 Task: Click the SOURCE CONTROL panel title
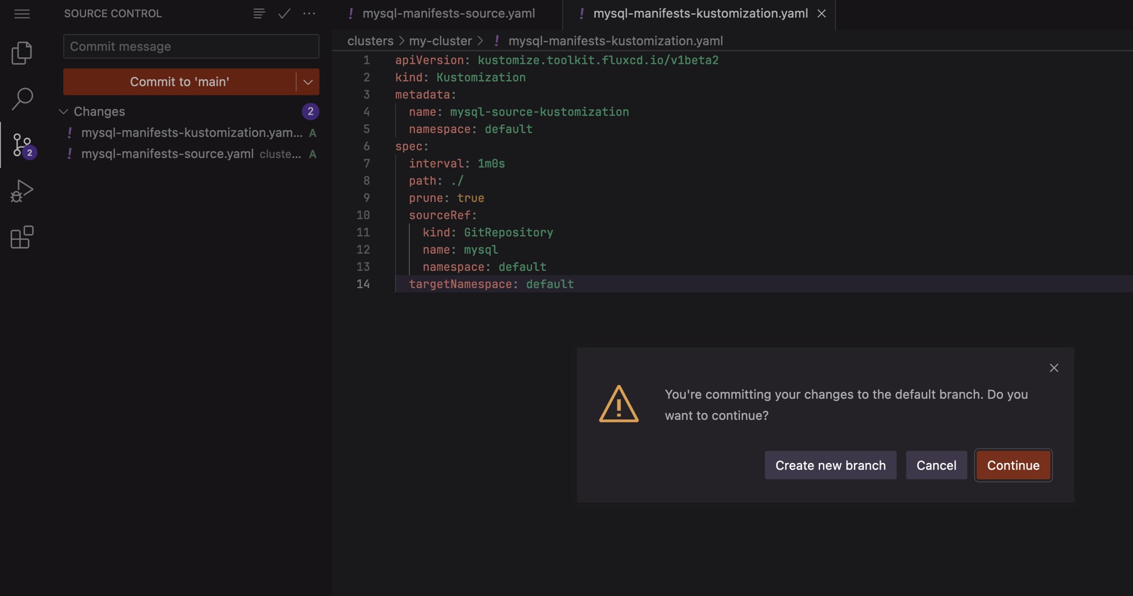point(113,14)
